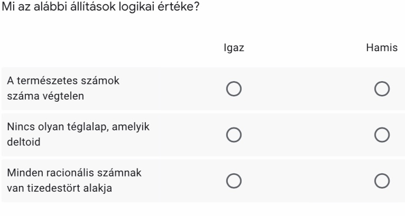Screen dimensions: 405x216
Task: Choose Hamis for 'Minden racionális számnak' statement
Action: [x=381, y=181]
